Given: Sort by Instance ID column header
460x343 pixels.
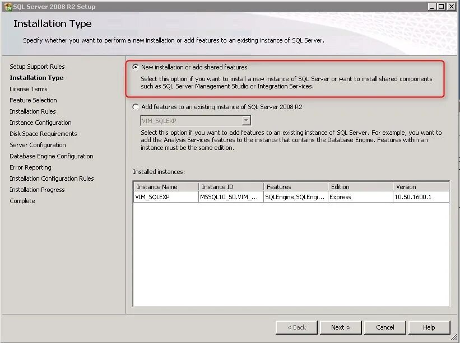Looking at the screenshot, I should click(231, 187).
